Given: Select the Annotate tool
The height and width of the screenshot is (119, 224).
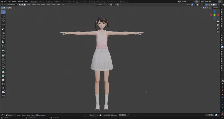Looking at the screenshot, I should 3,38.
